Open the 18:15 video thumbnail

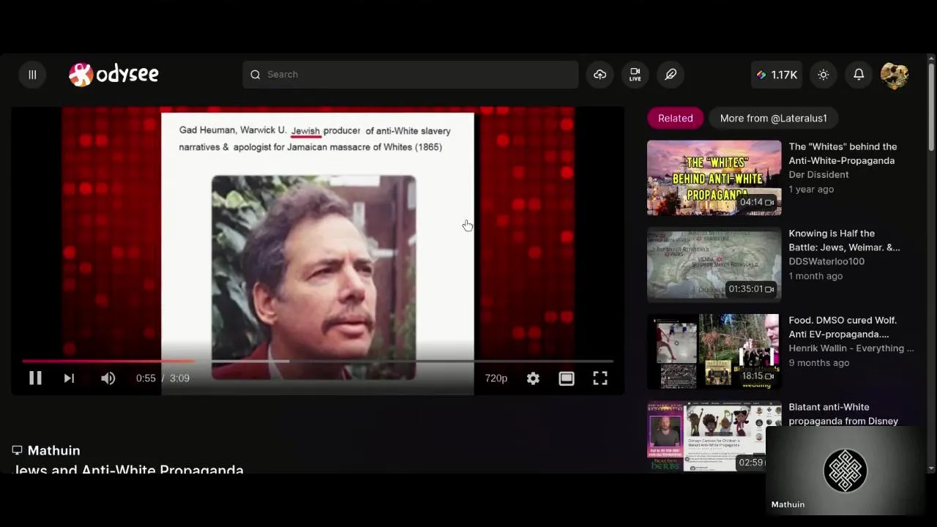[x=714, y=351]
